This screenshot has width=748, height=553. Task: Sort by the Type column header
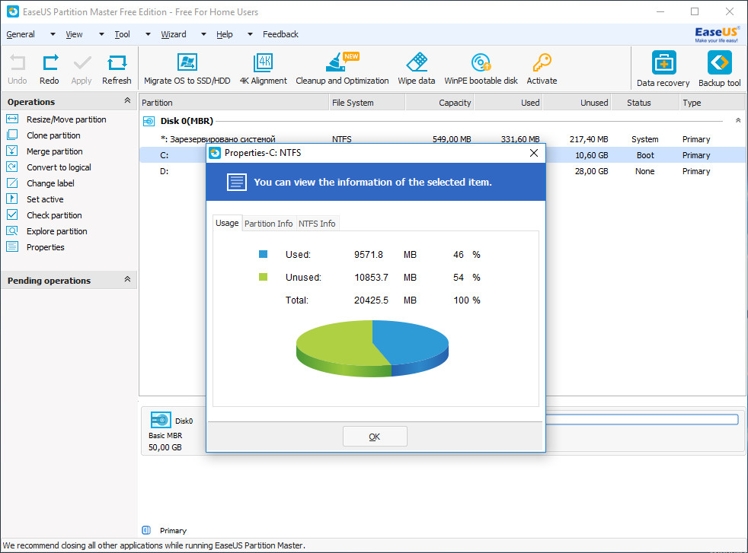coord(712,103)
